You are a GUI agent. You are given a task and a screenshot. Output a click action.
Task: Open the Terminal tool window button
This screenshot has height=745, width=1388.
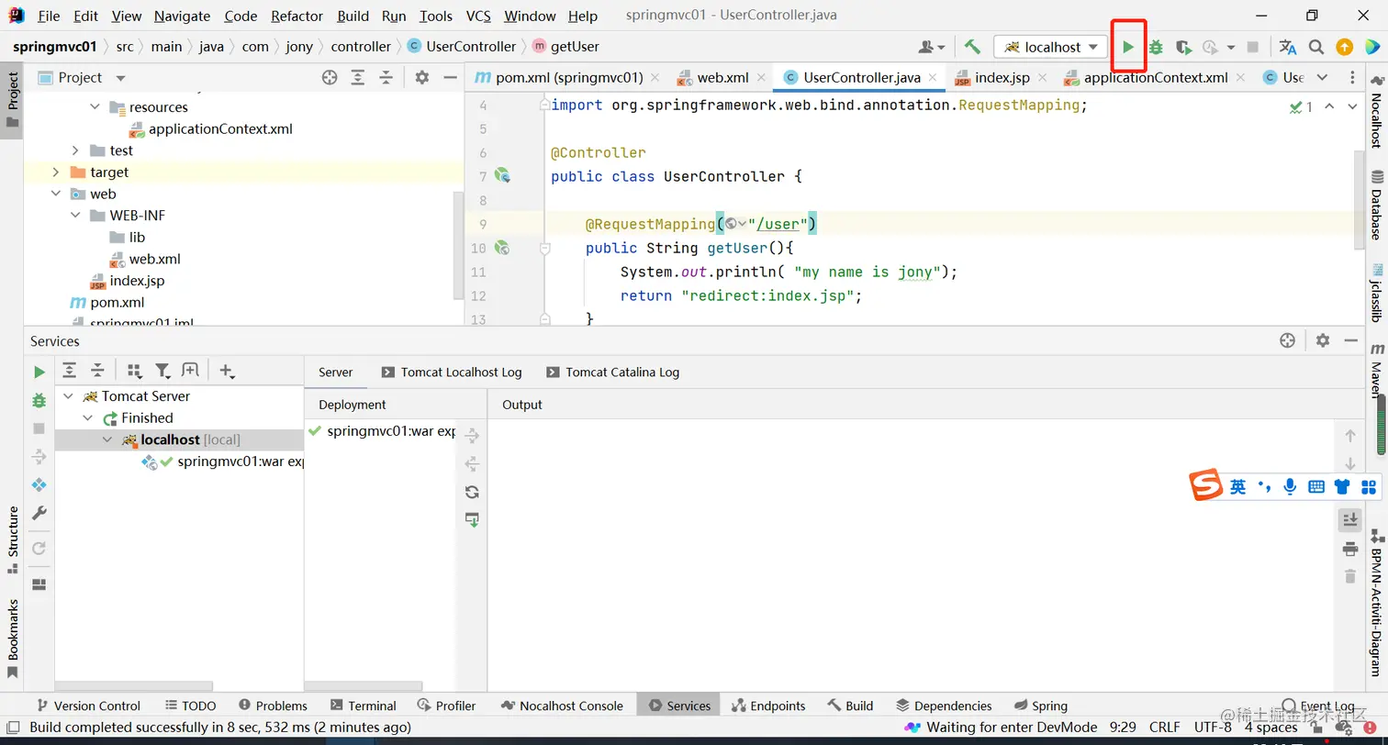click(363, 706)
